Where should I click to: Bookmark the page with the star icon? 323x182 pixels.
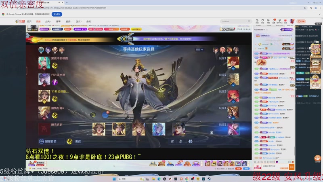click(x=305, y=8)
